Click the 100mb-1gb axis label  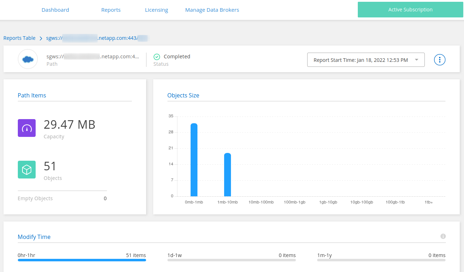(x=295, y=202)
